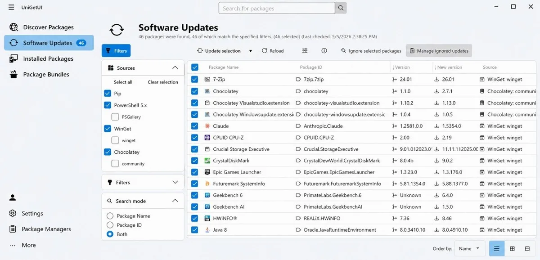Open the hamburger navigation menu

click(12, 7)
